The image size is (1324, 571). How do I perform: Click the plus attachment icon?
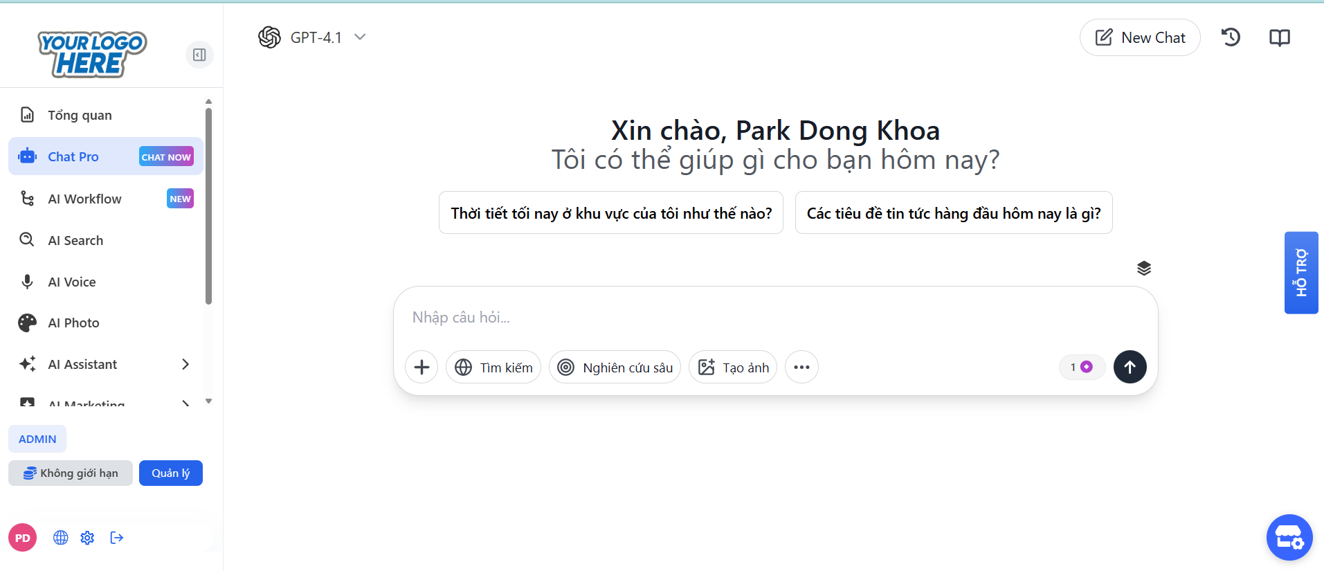click(421, 367)
